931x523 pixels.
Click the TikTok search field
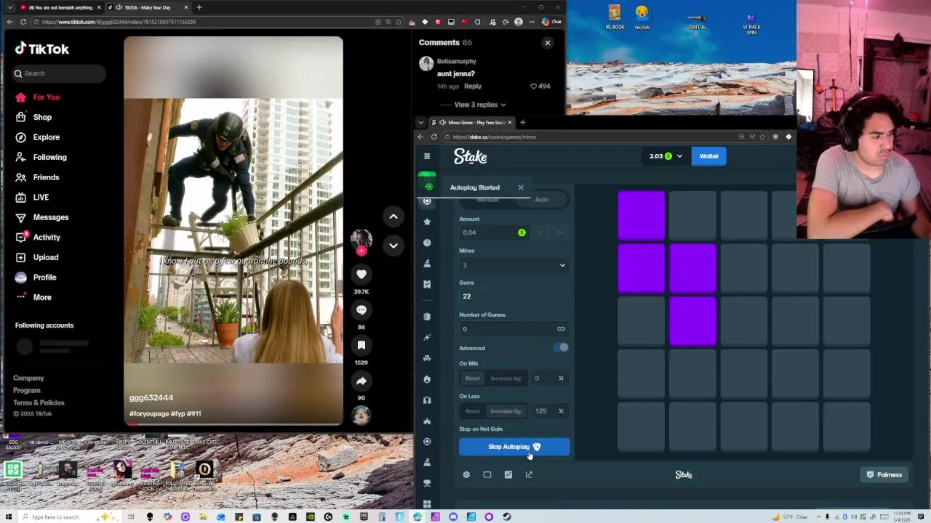click(60, 73)
